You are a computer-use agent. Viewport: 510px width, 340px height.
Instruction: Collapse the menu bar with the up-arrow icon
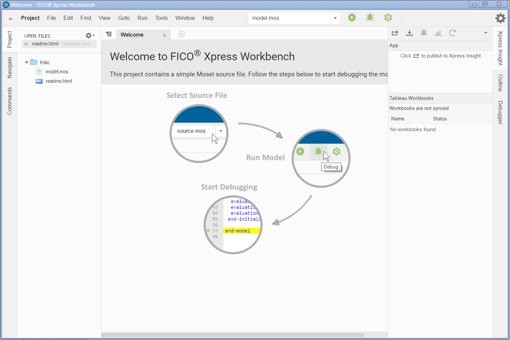(x=10, y=18)
